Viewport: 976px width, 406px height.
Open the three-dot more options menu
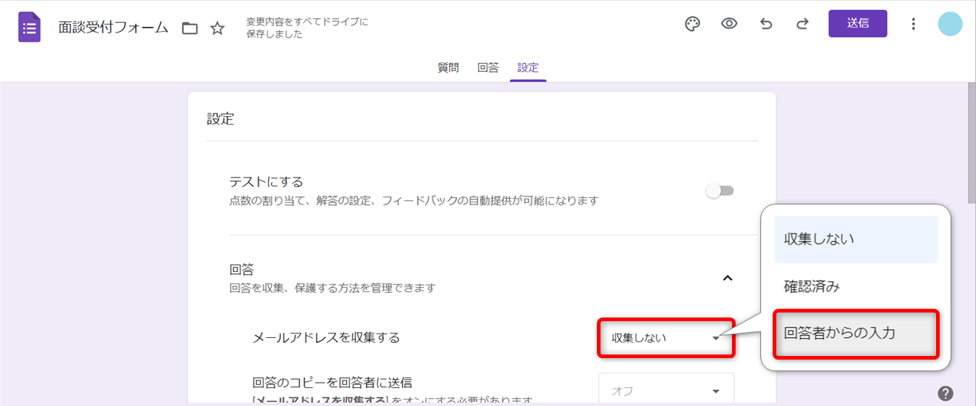pos(914,24)
